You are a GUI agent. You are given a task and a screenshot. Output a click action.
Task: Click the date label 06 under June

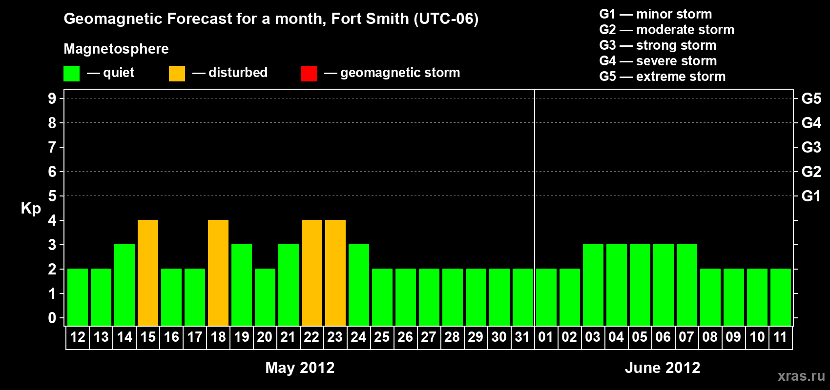tap(664, 337)
